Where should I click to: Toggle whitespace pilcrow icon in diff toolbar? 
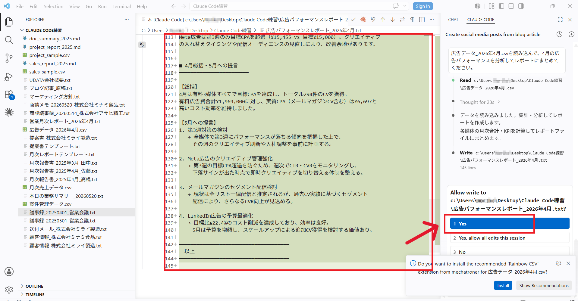click(x=412, y=20)
